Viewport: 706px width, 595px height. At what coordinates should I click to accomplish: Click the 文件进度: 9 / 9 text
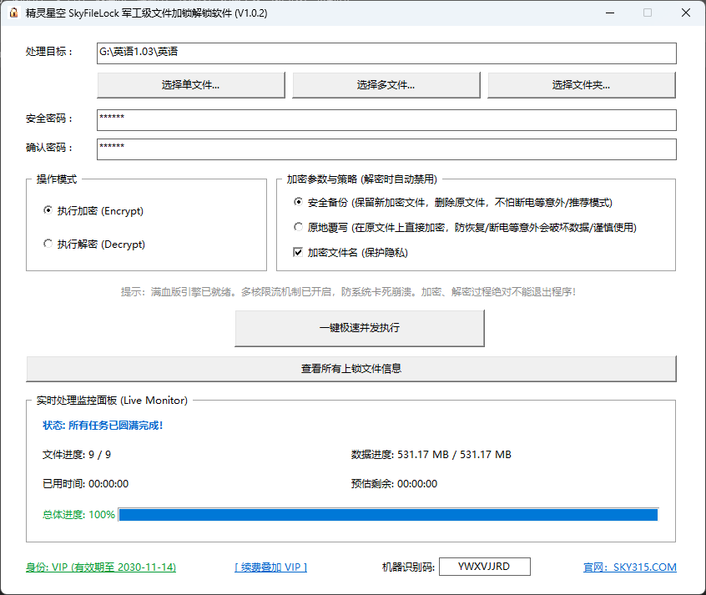click(77, 455)
